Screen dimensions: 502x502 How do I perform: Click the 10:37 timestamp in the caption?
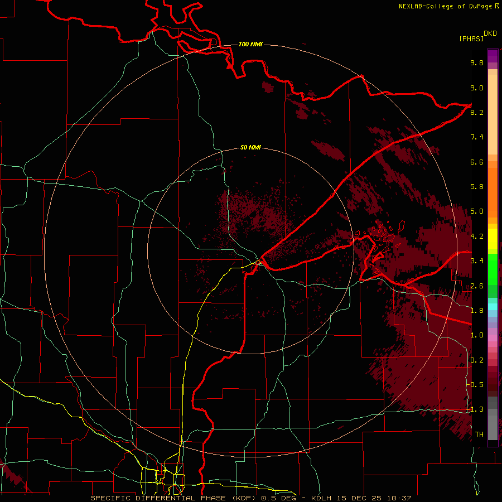399,498
